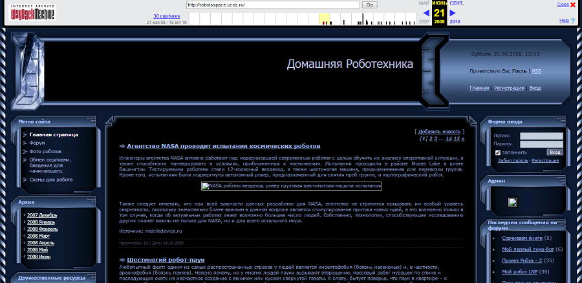Open Вход link in header
The image size is (582, 283).
pos(535,88)
